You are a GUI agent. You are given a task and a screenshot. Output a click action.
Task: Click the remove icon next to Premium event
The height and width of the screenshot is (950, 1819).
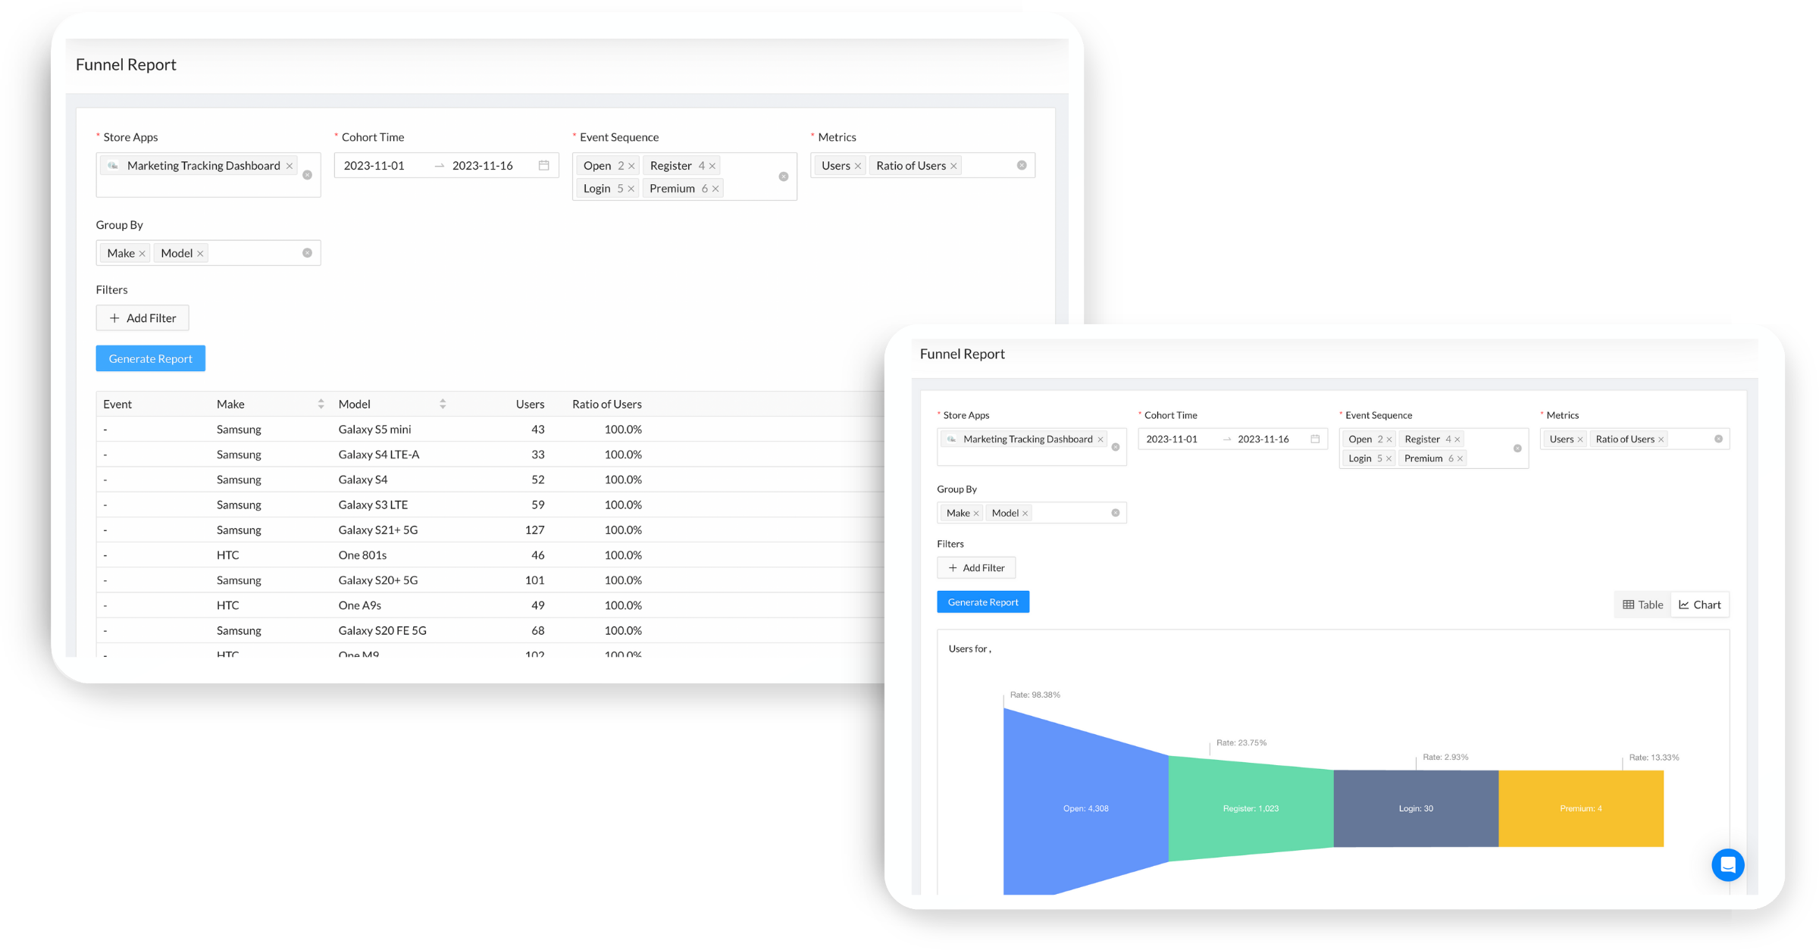pos(717,189)
